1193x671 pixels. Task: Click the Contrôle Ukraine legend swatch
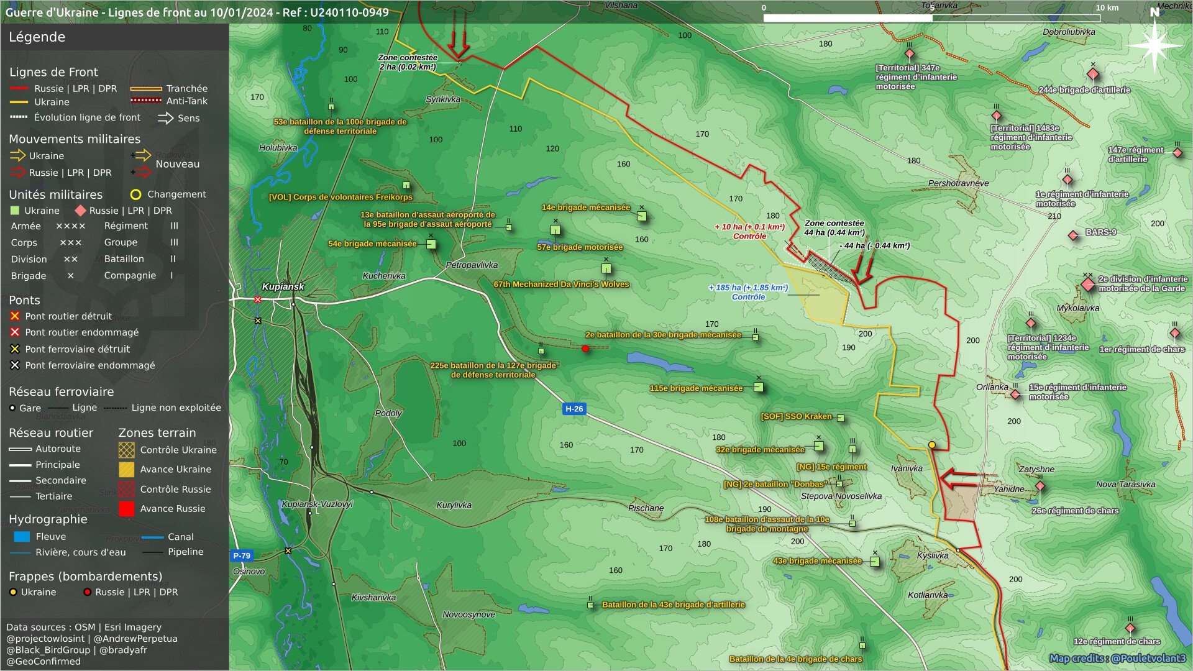pos(127,450)
